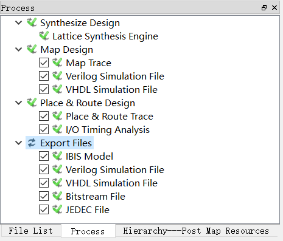This screenshot has height=241, width=283.
Task: Uncheck the JEDEC File checkbox
Action: pyautogui.click(x=44, y=209)
